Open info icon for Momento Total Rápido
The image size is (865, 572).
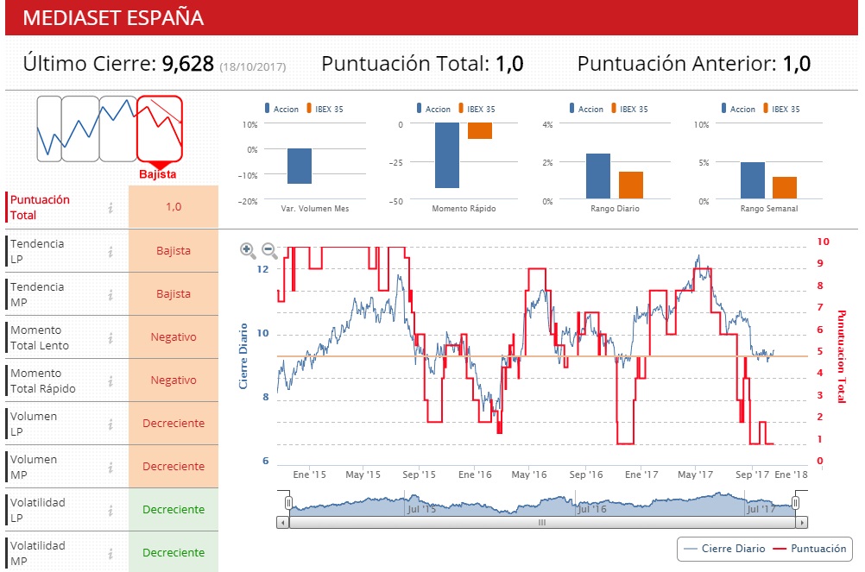click(x=110, y=380)
